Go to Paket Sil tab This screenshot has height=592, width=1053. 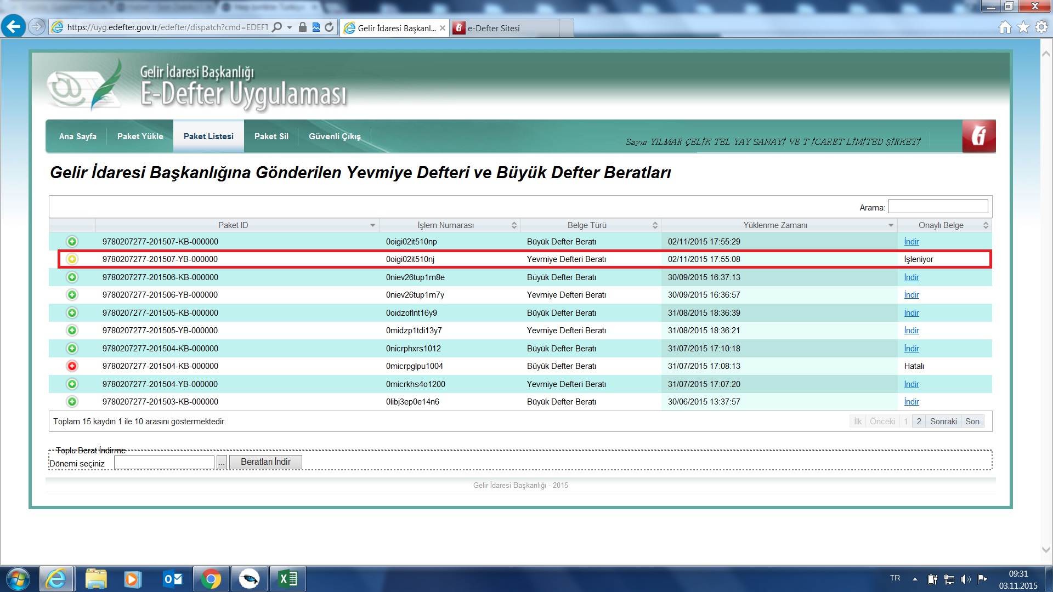[271, 136]
